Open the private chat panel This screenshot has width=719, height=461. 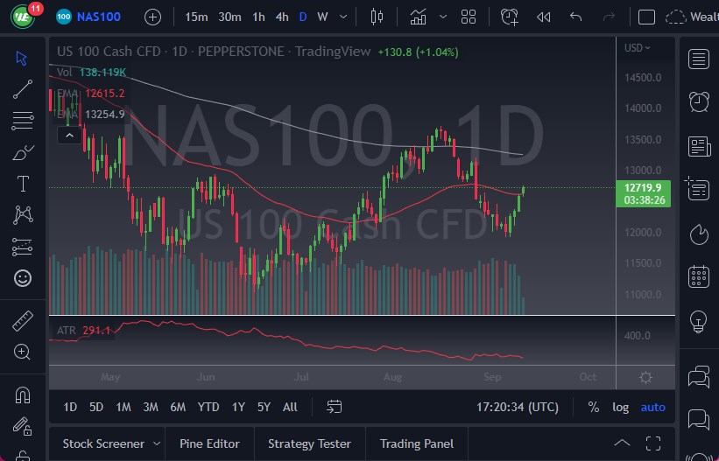(698, 419)
